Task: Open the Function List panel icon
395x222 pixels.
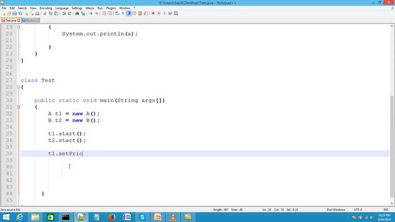Action: coord(146,14)
